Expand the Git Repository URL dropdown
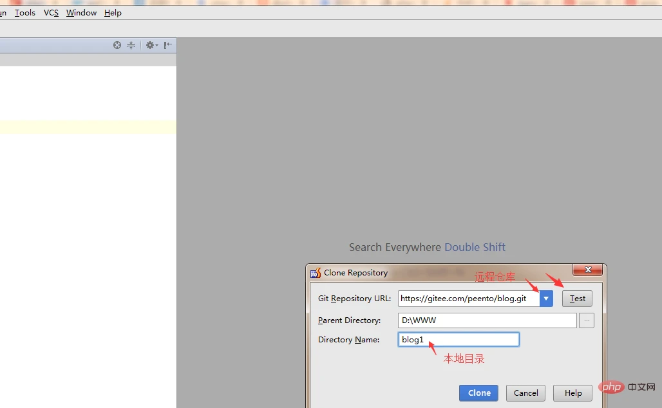The image size is (662, 408). [546, 299]
